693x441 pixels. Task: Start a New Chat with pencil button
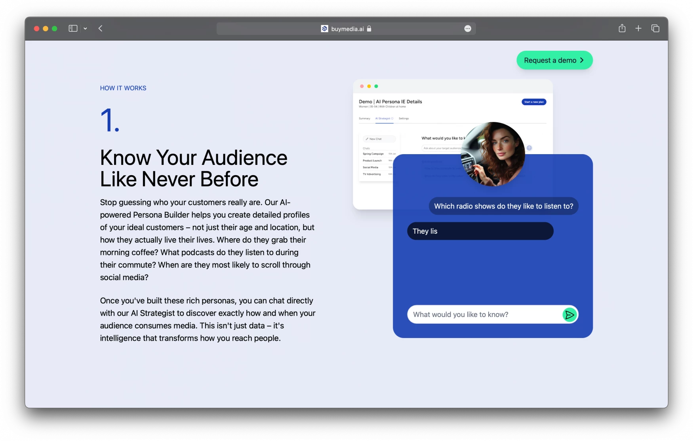point(379,139)
